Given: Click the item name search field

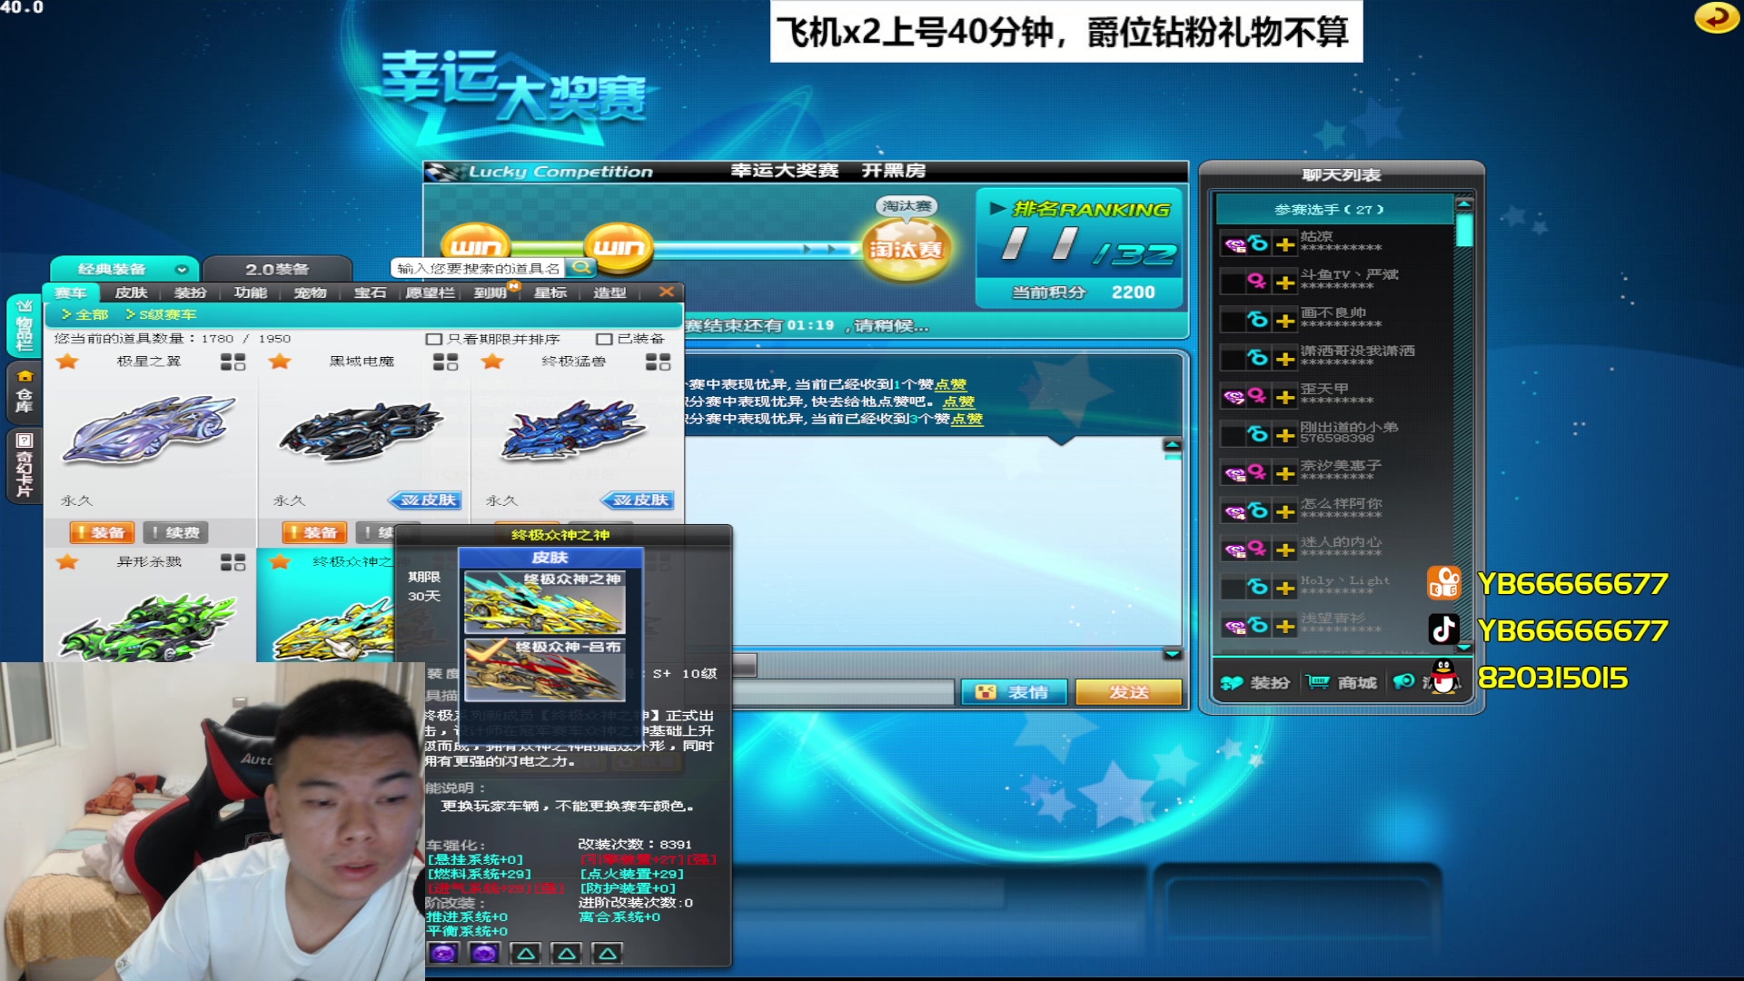Looking at the screenshot, I should point(479,268).
